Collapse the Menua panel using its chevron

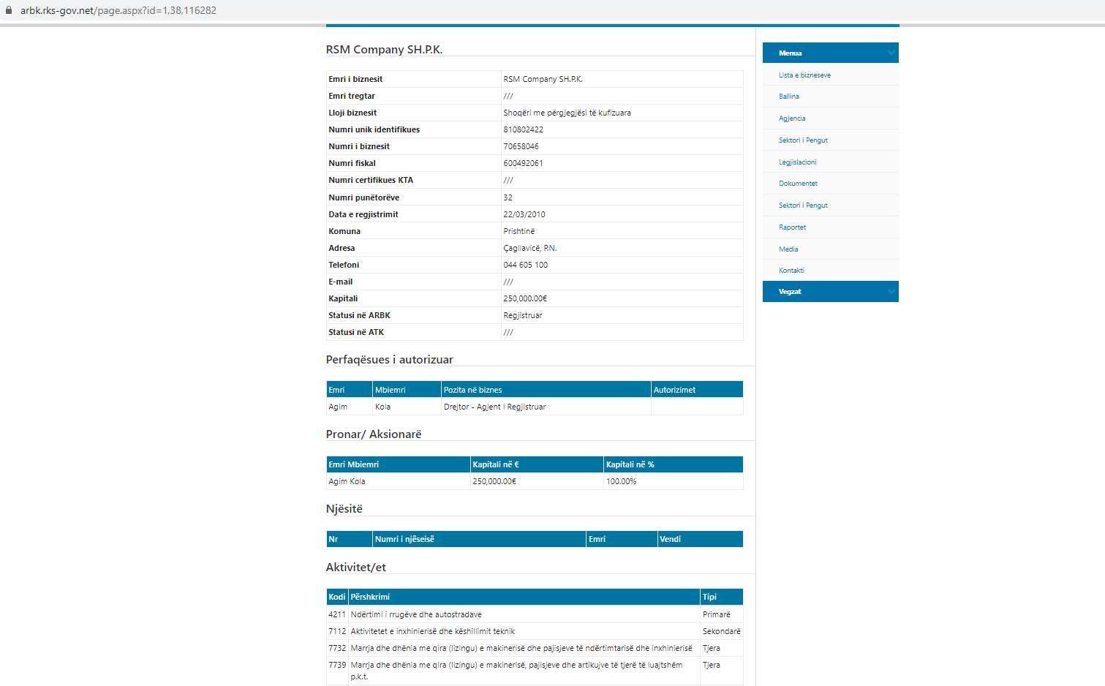tap(890, 53)
